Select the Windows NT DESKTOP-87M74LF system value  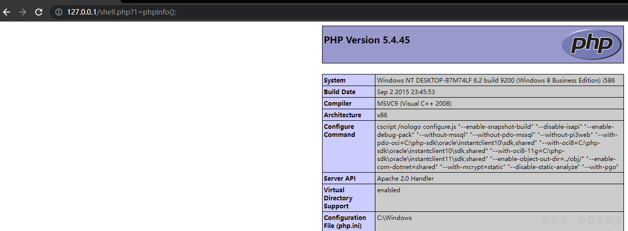pos(496,81)
